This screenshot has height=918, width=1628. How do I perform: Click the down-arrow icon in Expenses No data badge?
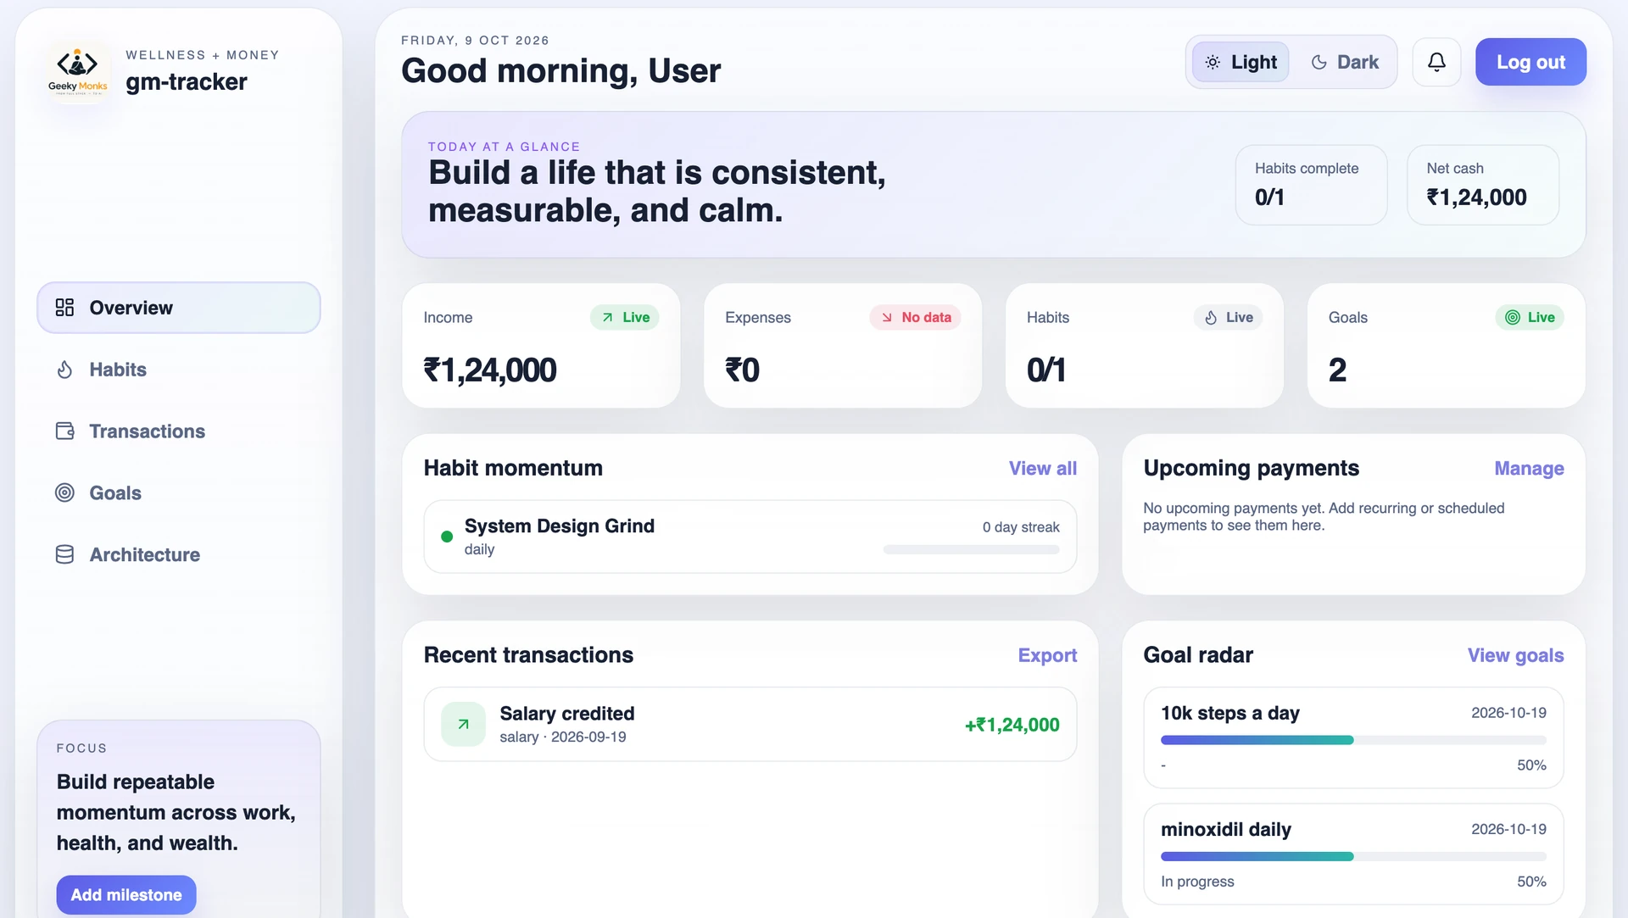(887, 317)
